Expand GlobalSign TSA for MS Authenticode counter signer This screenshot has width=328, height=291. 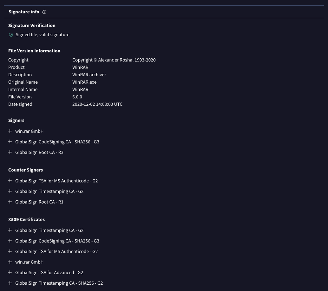coord(10,181)
